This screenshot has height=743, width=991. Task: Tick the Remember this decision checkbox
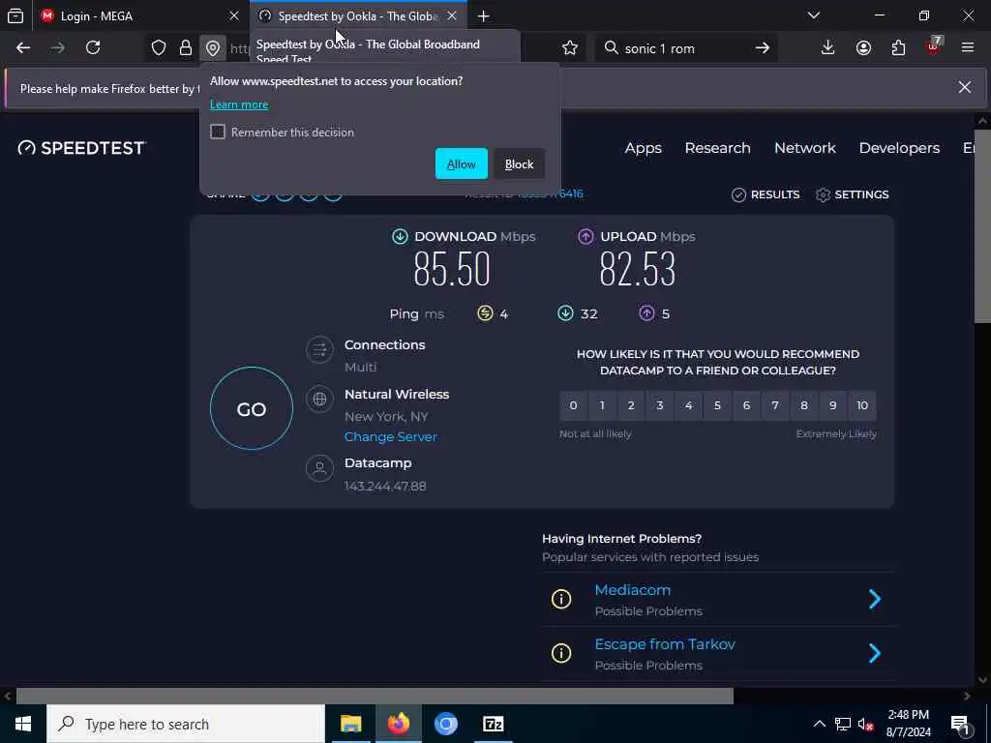coord(218,132)
